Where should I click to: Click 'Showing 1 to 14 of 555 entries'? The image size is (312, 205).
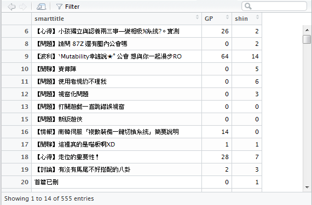(x=49, y=198)
